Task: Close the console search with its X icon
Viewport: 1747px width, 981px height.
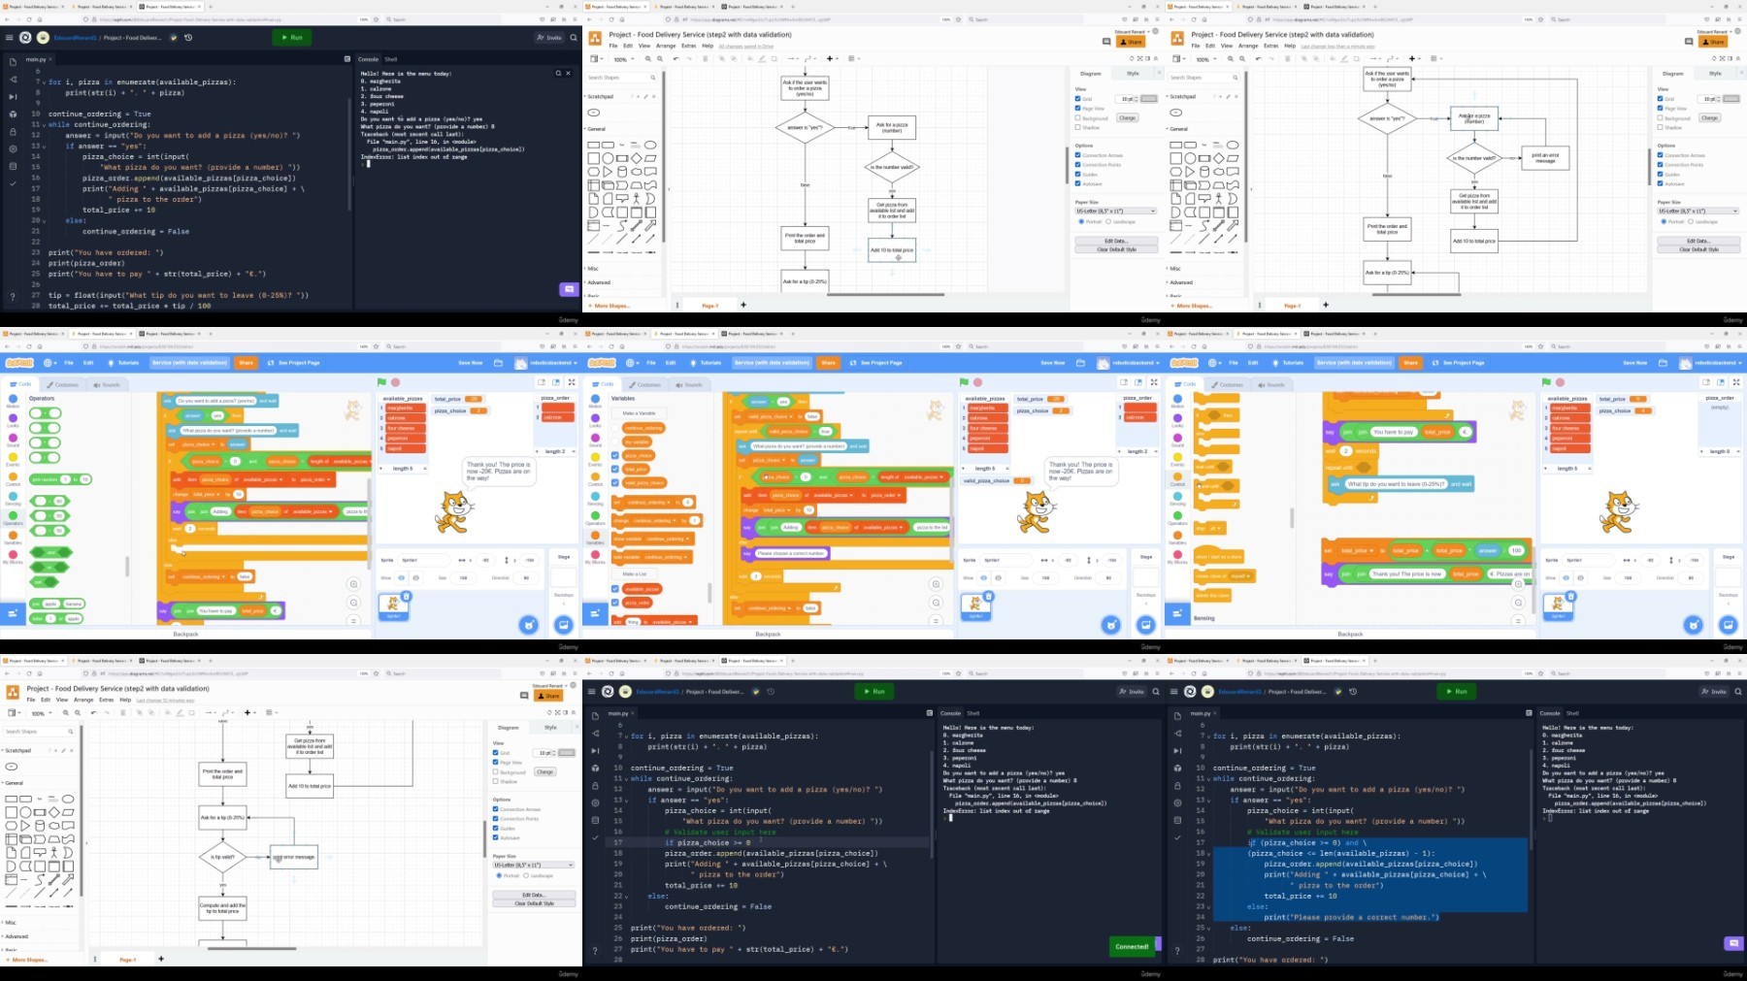Action: (569, 73)
